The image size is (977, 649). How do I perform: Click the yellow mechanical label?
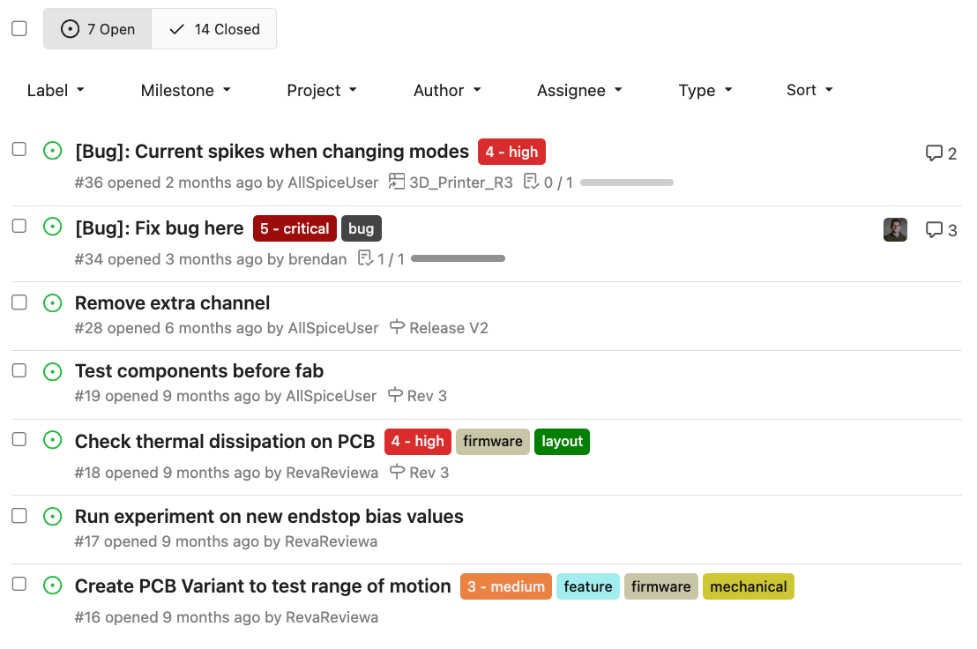tap(749, 586)
